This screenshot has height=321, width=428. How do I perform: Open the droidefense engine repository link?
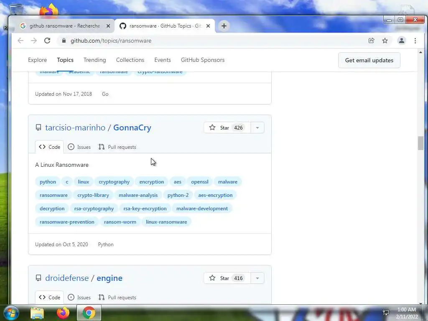110,278
